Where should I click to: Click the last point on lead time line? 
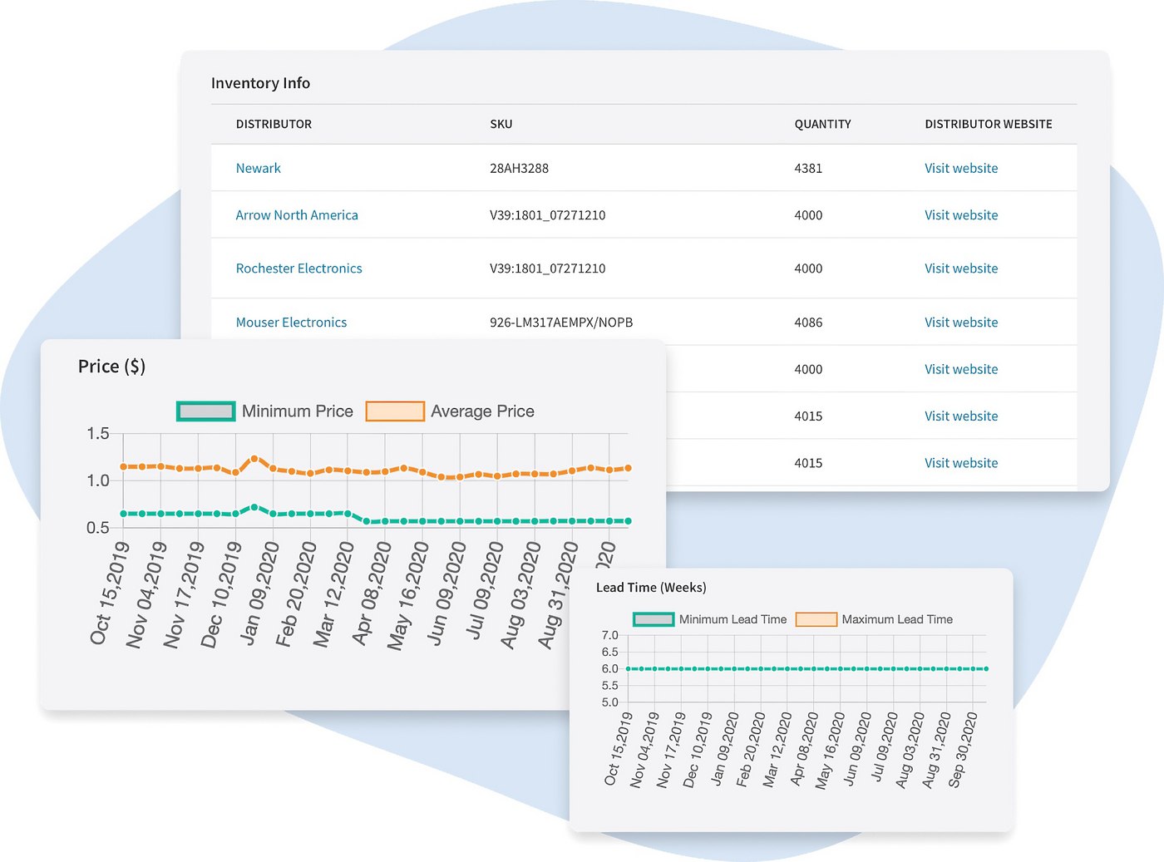(986, 669)
